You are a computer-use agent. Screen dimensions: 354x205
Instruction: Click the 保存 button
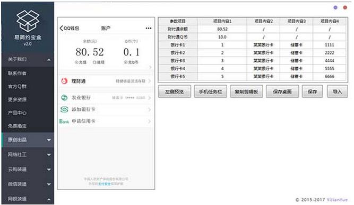(x=312, y=91)
